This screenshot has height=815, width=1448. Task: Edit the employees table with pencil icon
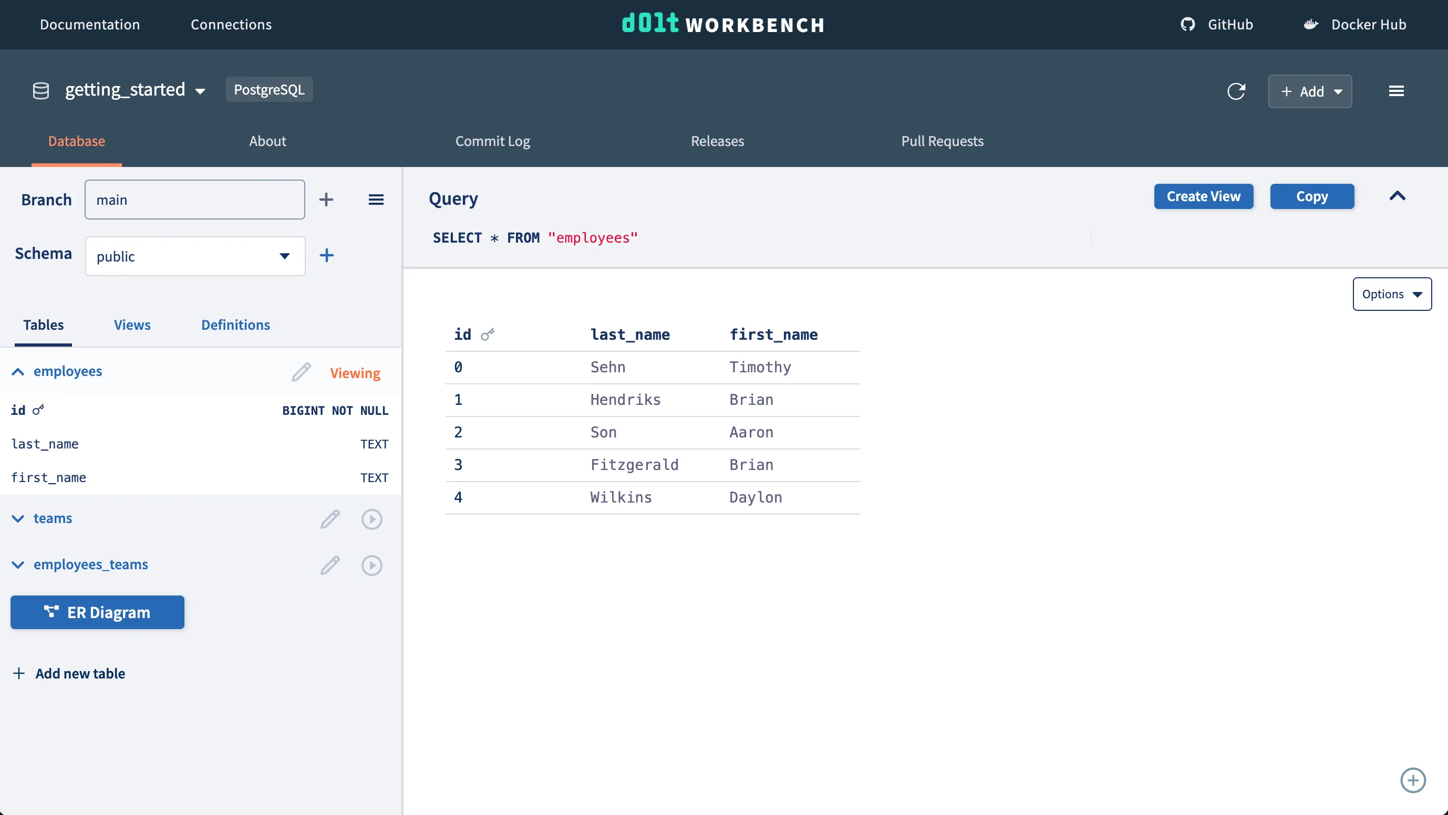[x=301, y=372]
